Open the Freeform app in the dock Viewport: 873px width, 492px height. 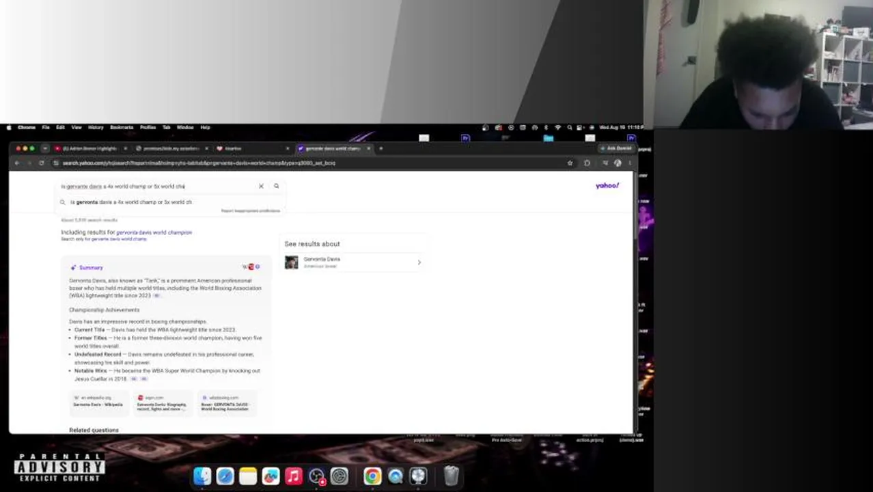point(271,476)
